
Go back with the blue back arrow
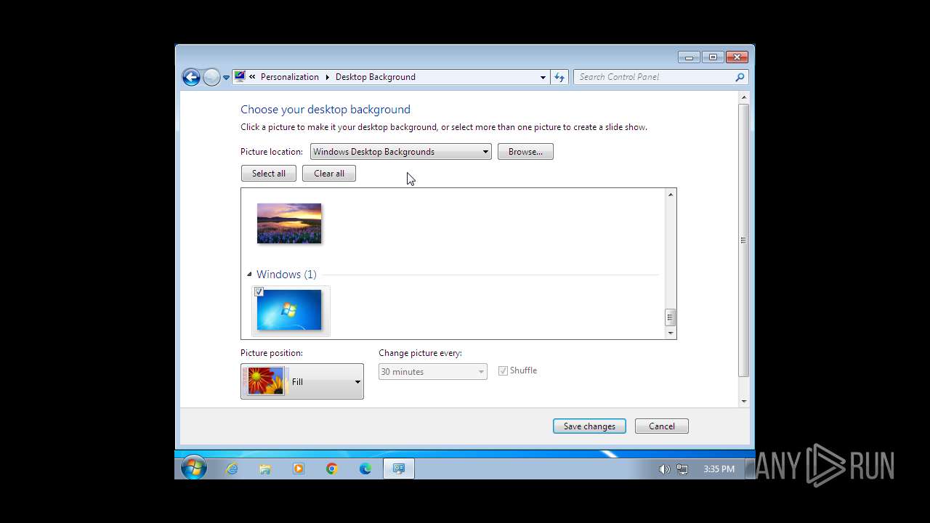(191, 77)
